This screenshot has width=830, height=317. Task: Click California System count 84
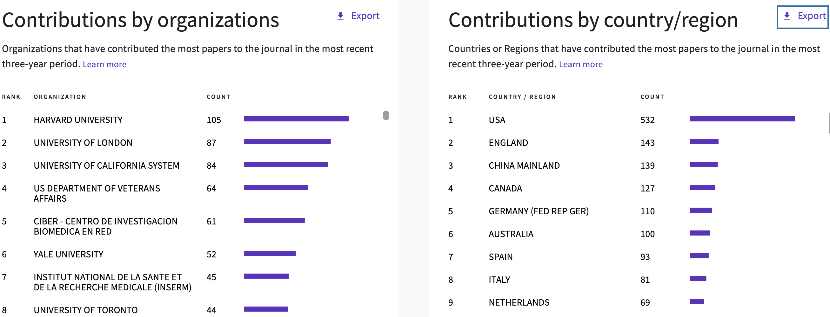coord(211,166)
